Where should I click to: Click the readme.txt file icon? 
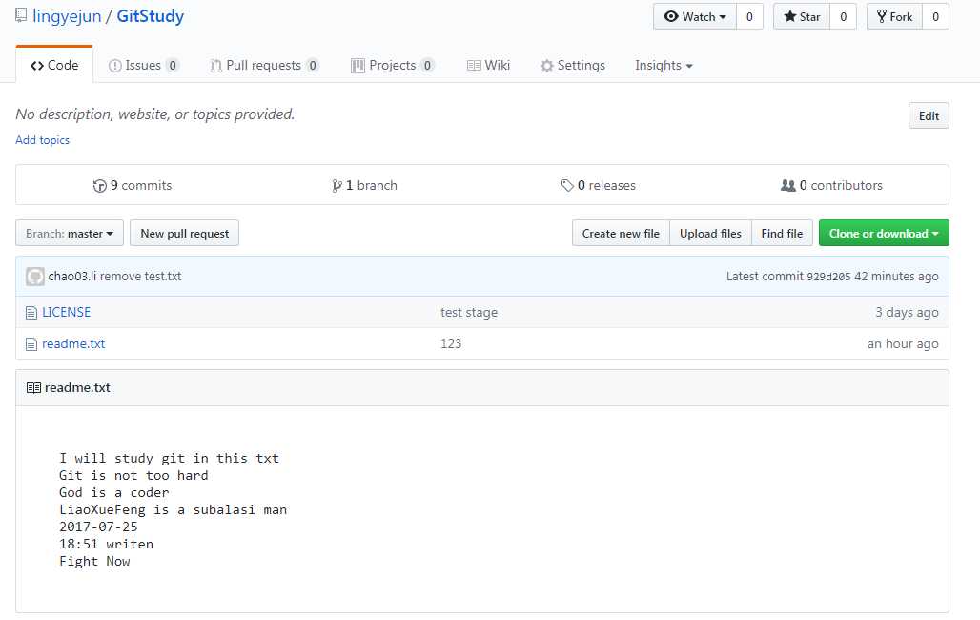pos(31,344)
